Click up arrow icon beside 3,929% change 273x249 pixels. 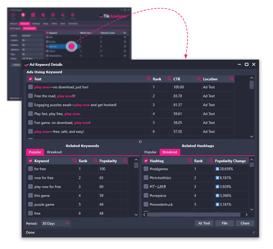pos(217,186)
